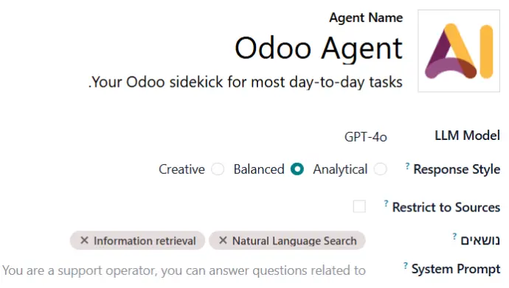The image size is (509, 288).
Task: Edit the agent subtitle about day-to-day tasks
Action: 246,82
